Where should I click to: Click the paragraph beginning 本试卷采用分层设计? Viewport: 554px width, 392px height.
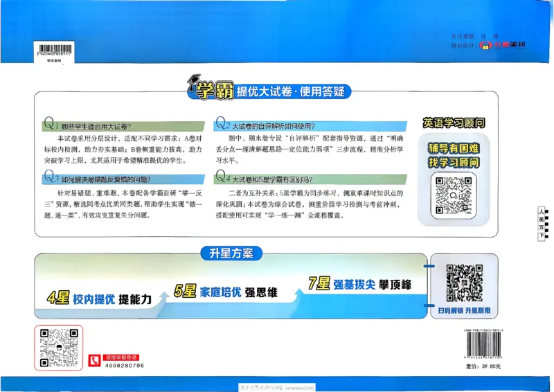click(123, 149)
